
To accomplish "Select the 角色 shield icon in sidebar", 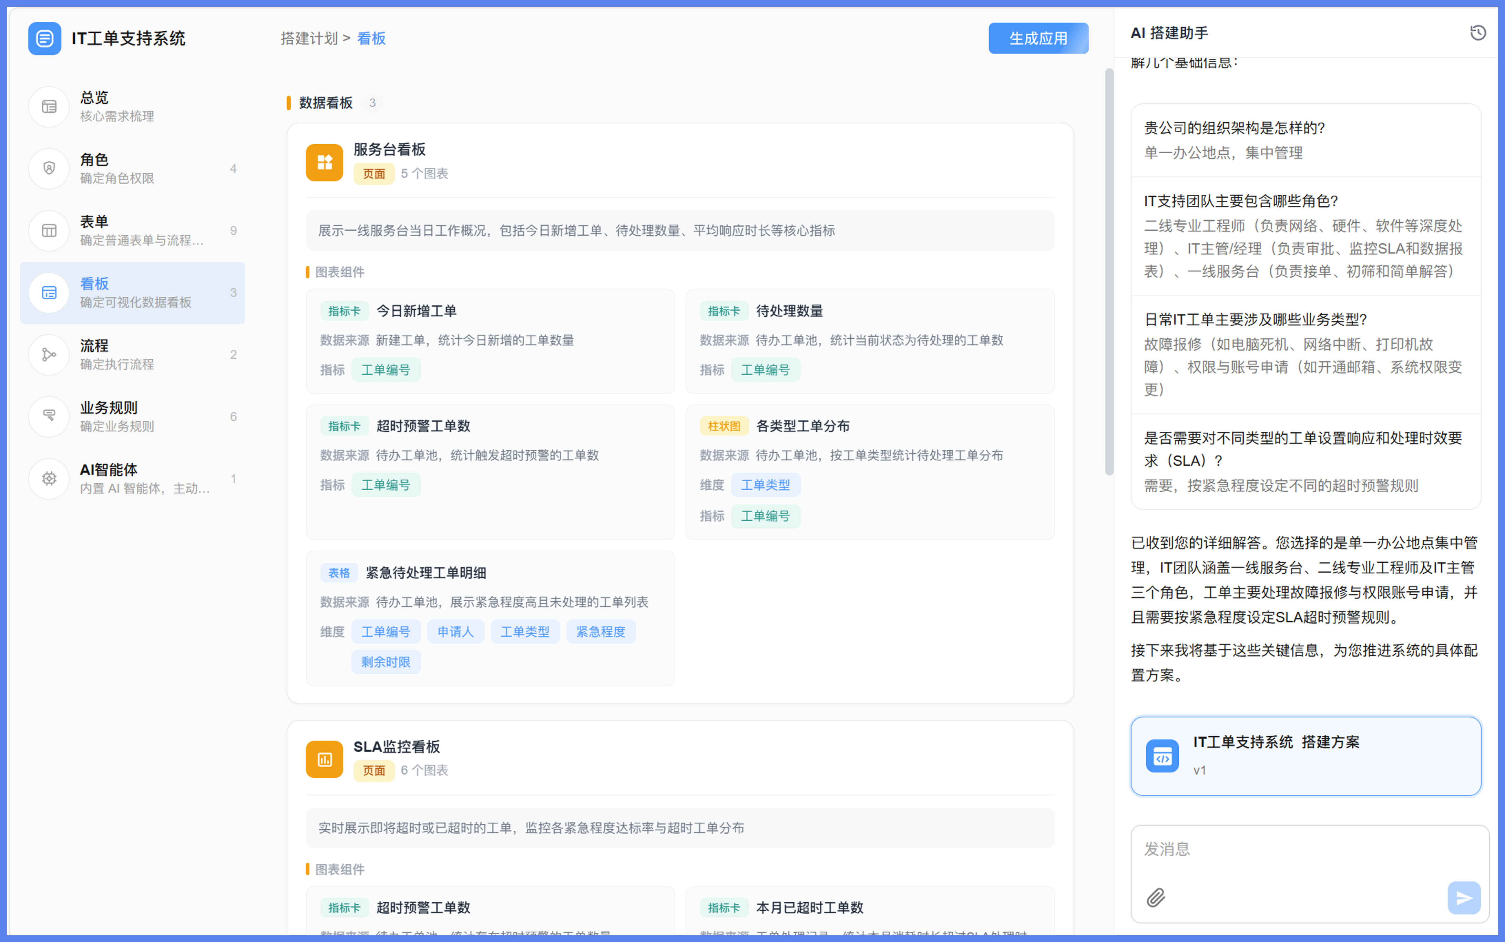I will [x=49, y=168].
